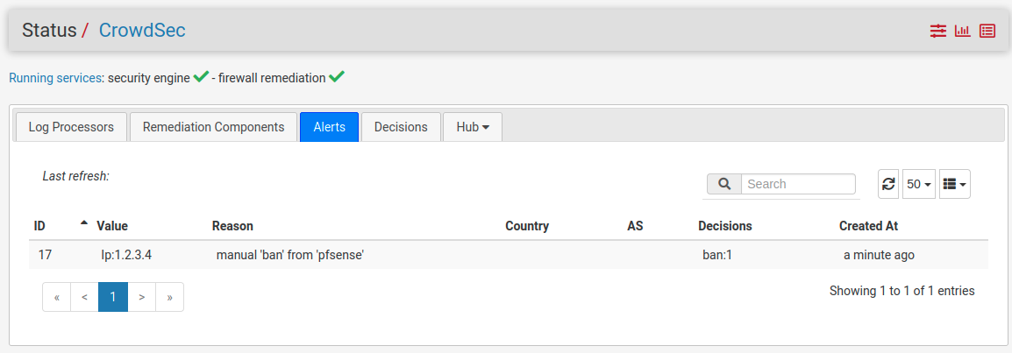Focus the Search input field
Image resolution: width=1012 pixels, height=353 pixels.
(798, 184)
